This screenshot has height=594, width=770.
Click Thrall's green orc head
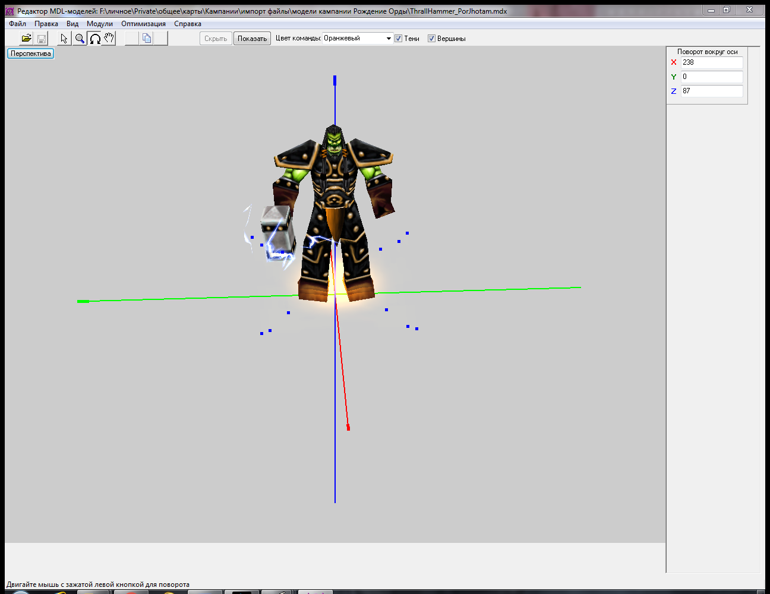tap(334, 141)
